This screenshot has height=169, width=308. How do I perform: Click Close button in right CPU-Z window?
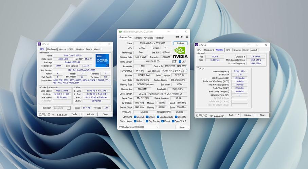(x=262, y=115)
